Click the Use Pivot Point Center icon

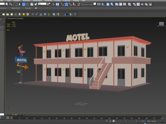pyautogui.click(x=49, y=4)
